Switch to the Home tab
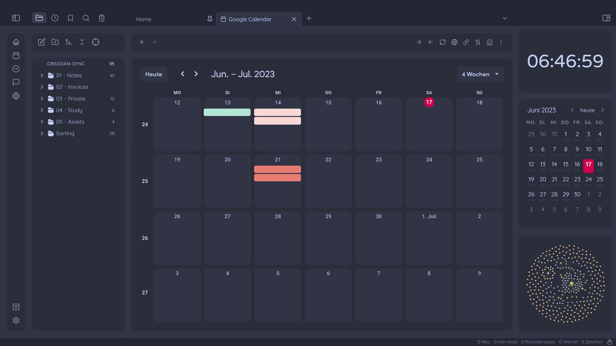The height and width of the screenshot is (346, 616). (144, 19)
